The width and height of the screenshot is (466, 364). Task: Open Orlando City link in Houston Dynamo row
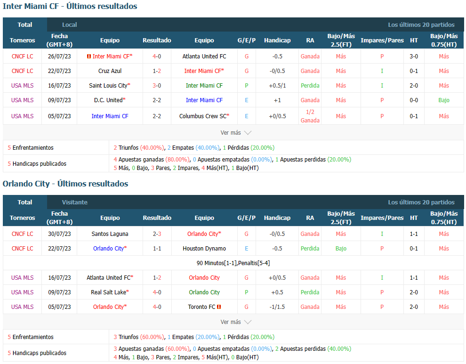(108, 249)
